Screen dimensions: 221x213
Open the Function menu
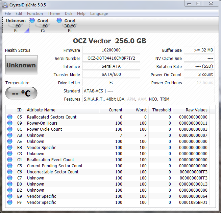35,14
